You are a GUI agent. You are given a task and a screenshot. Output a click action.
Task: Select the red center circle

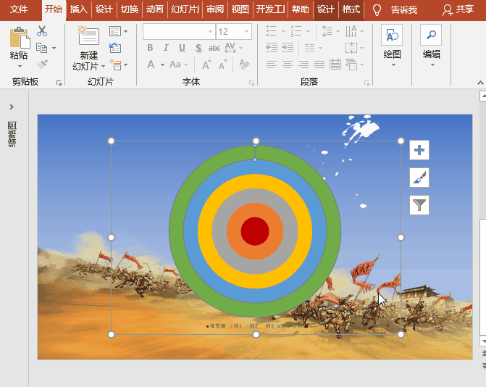pos(255,231)
